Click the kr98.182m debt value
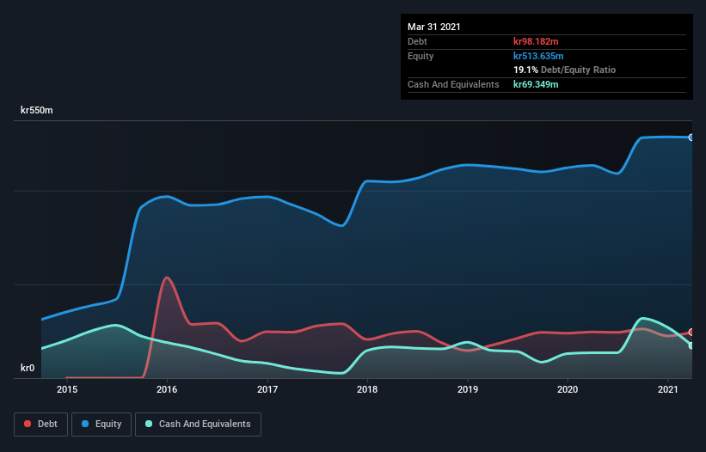This screenshot has width=706, height=452. (x=536, y=41)
